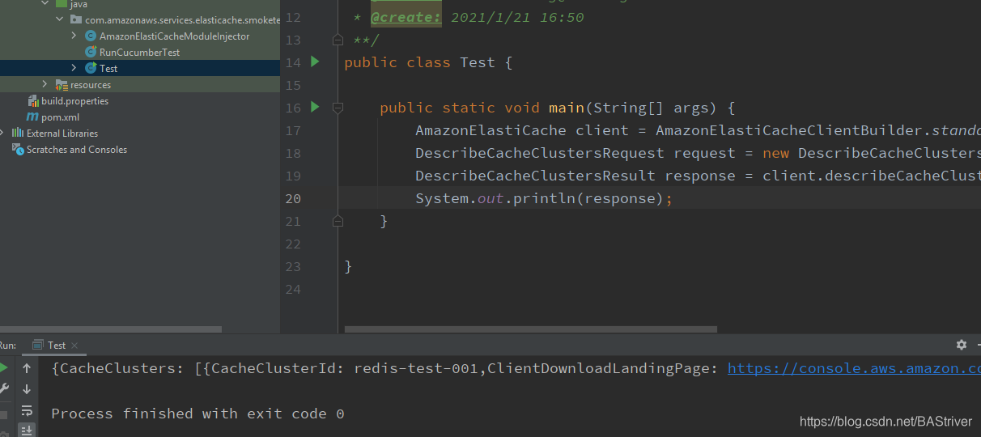The width and height of the screenshot is (981, 437).
Task: Click the Scratches and Consoles icon
Action: coord(18,149)
